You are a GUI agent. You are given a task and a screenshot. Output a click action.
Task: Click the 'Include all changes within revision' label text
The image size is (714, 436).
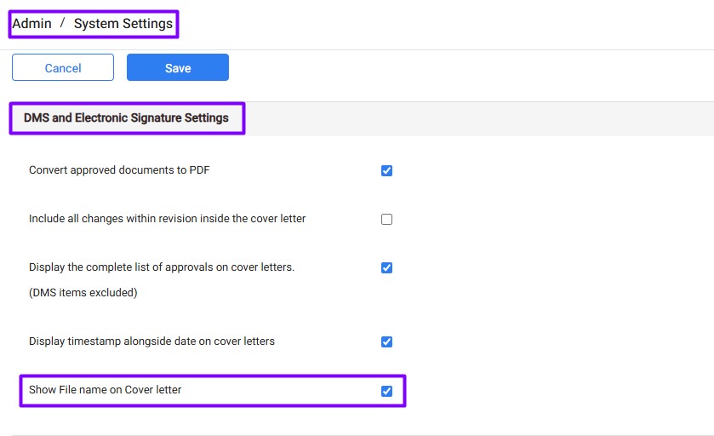[167, 219]
